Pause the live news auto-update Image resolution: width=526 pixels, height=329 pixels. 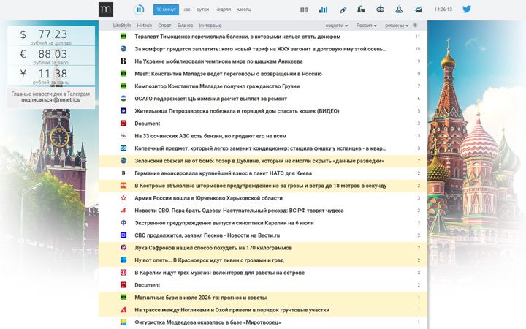click(139, 10)
